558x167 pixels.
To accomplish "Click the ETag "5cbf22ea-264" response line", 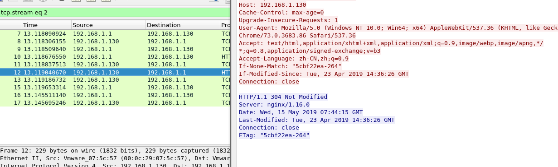I will 274,135.
